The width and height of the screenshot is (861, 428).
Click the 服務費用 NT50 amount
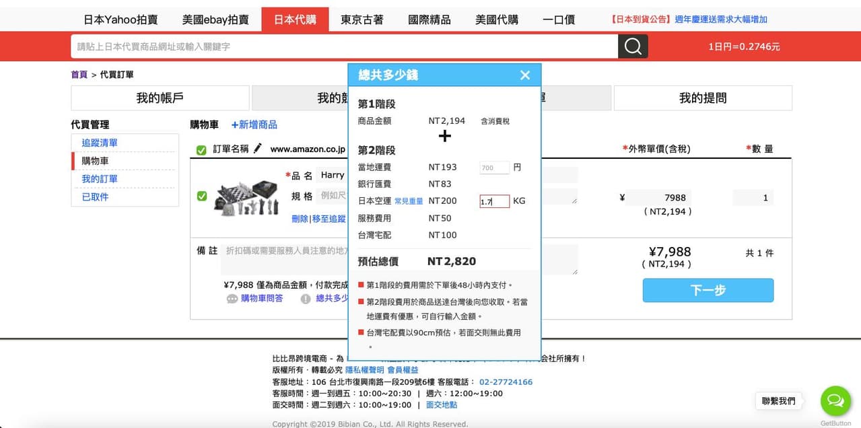(x=440, y=218)
